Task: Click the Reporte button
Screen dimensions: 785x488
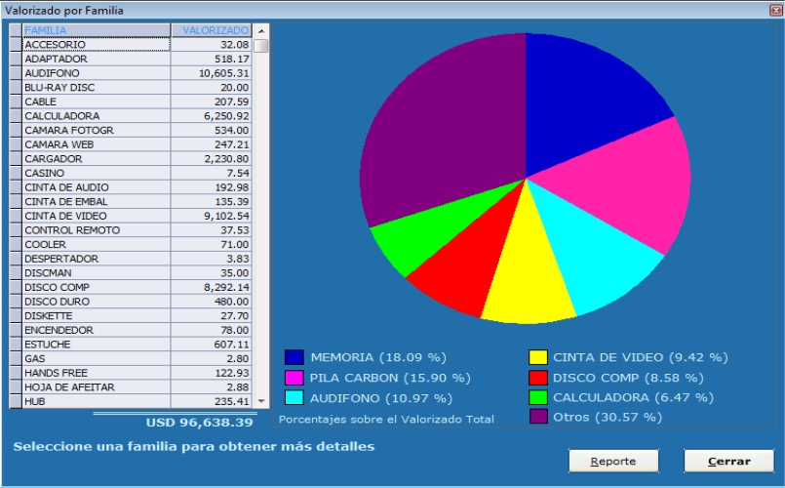Action: (613, 461)
